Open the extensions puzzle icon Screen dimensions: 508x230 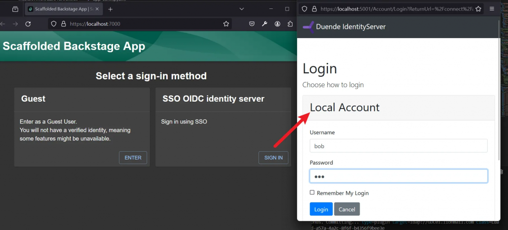290,24
